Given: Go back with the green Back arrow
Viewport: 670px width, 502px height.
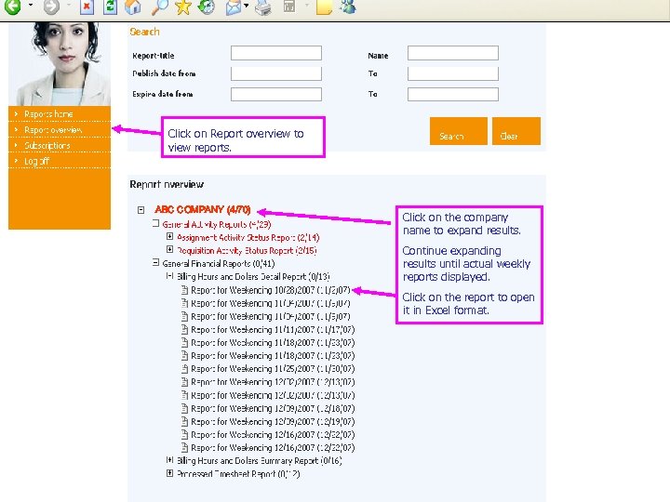Looking at the screenshot, I should (12, 6).
